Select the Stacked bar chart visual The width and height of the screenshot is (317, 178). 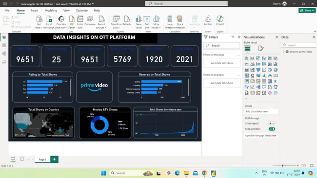coord(247,58)
